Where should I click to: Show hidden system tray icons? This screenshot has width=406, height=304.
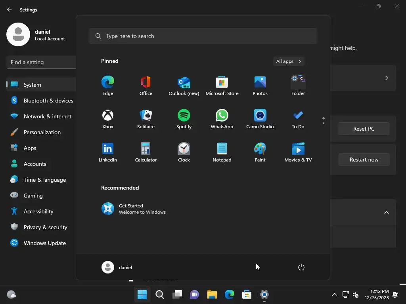click(335, 294)
